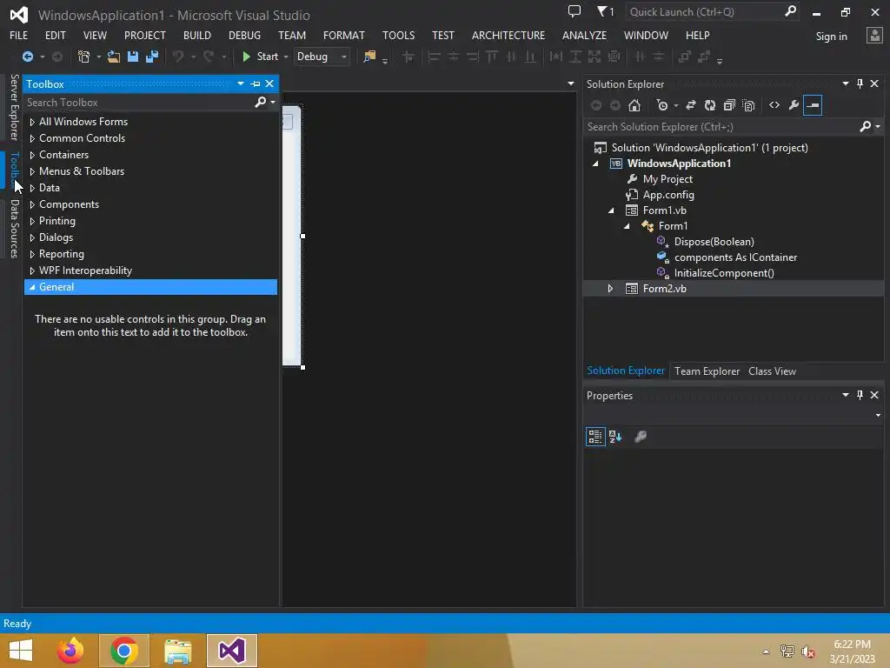Click the Search Solution Explorer field

pyautogui.click(x=721, y=127)
